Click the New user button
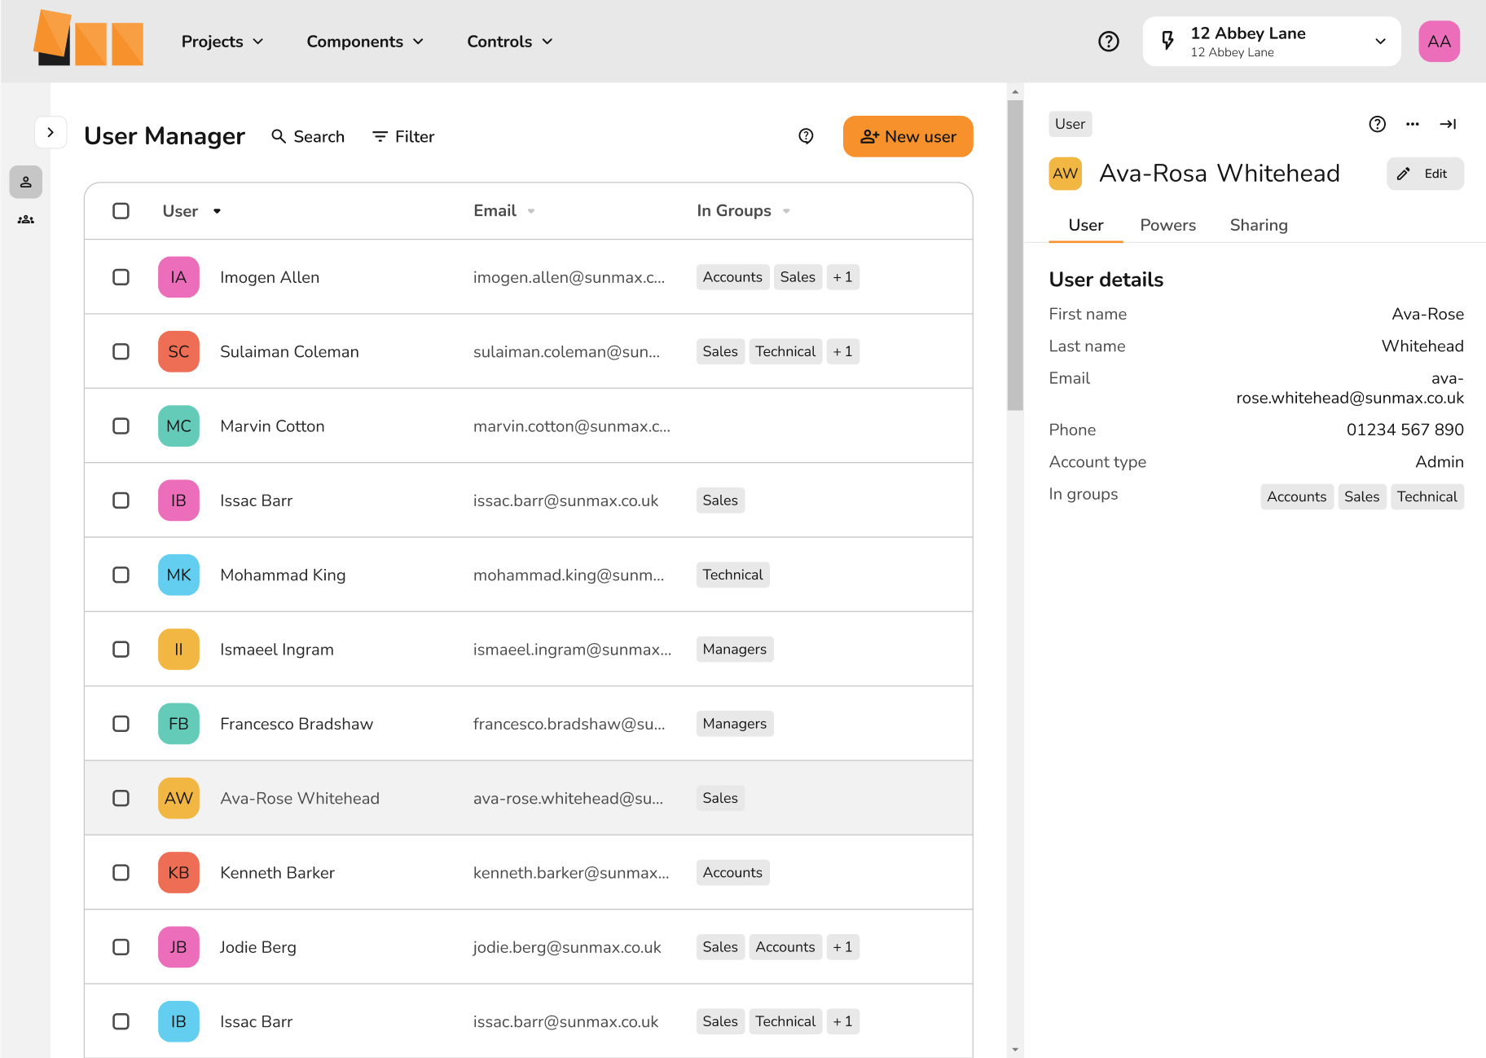The height and width of the screenshot is (1058, 1486). tap(908, 136)
